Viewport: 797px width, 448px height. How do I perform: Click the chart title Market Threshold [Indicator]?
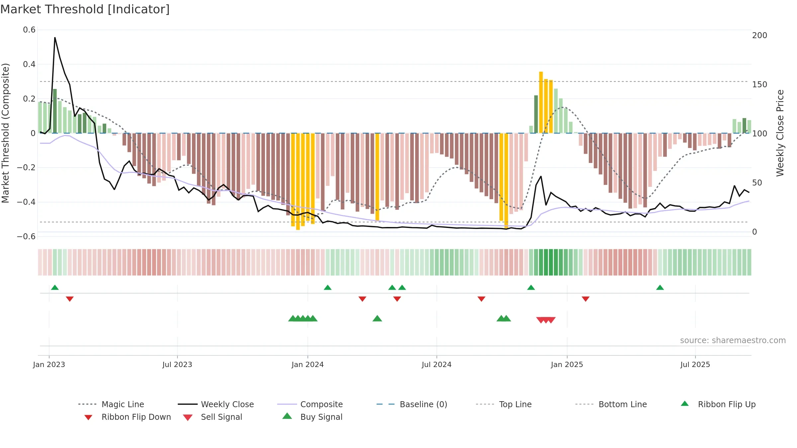tap(85, 9)
